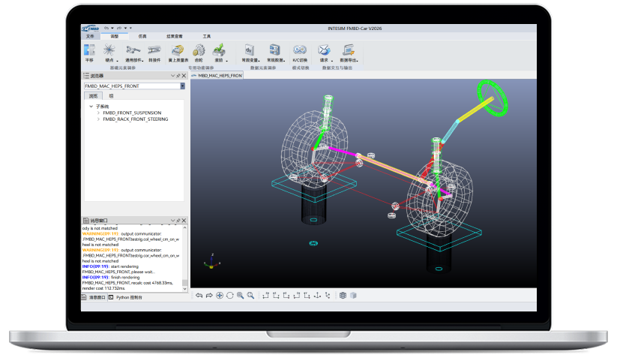Image resolution: width=617 pixels, height=358 pixels.
Task: Switch to the 工具 tools ribbon tab
Action: 207,36
